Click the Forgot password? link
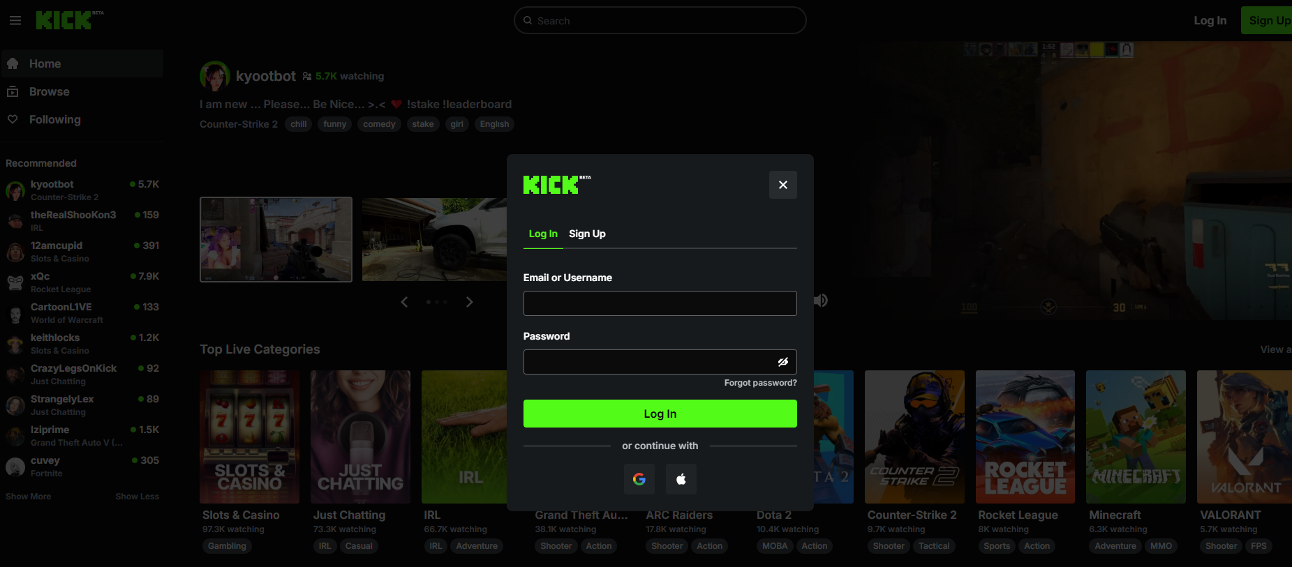 coord(760,383)
